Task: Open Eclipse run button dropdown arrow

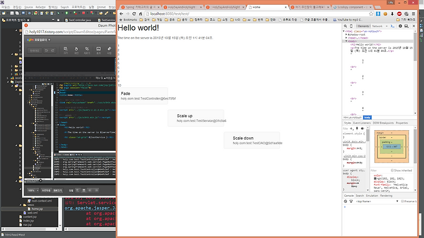Action: [69, 13]
